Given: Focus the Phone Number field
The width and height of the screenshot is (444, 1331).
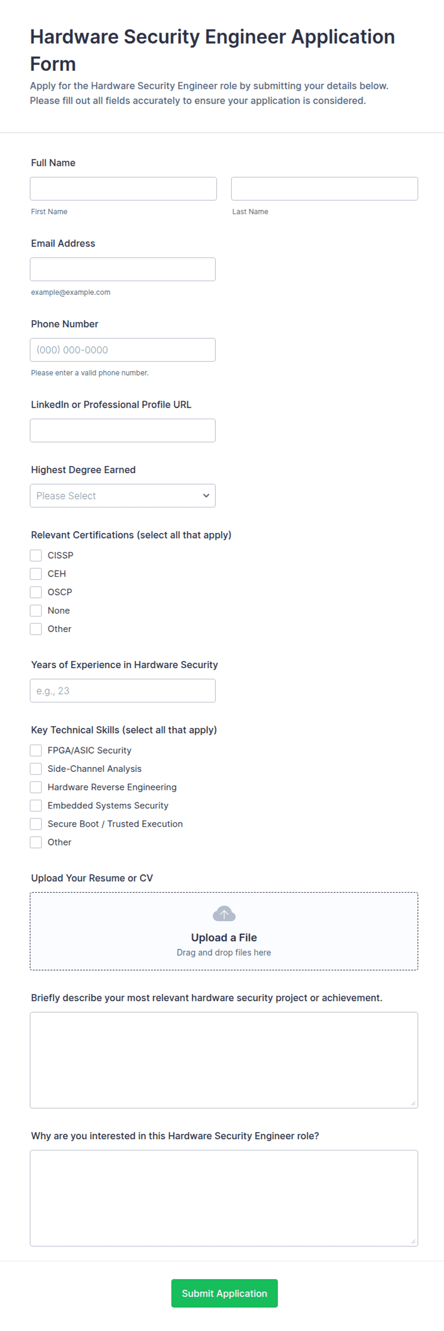Looking at the screenshot, I should click(123, 350).
